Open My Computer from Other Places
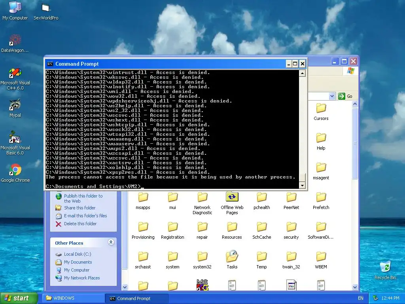Viewport: 405px width, 304px height. point(76,270)
